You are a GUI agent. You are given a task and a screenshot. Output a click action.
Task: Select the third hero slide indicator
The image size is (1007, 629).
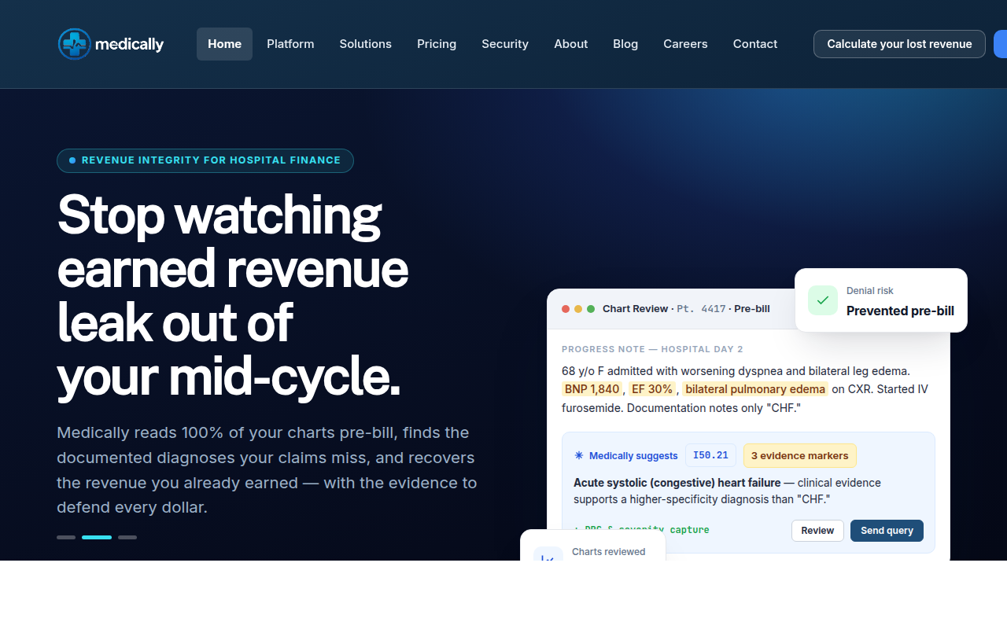coord(127,537)
